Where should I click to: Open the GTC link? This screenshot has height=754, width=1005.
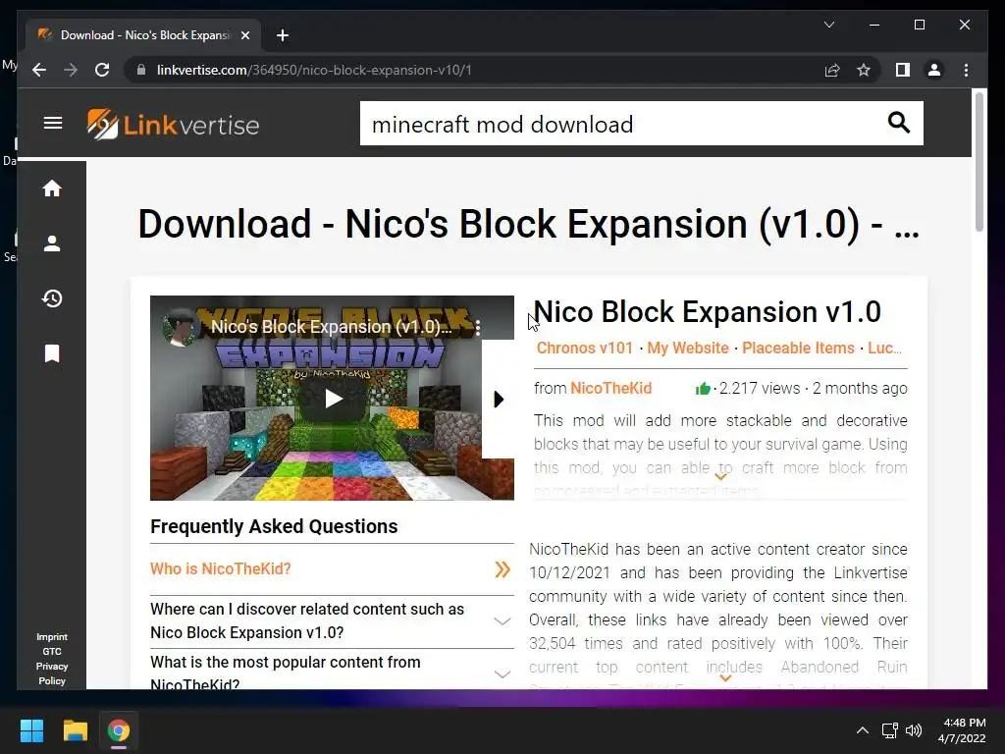point(52,652)
